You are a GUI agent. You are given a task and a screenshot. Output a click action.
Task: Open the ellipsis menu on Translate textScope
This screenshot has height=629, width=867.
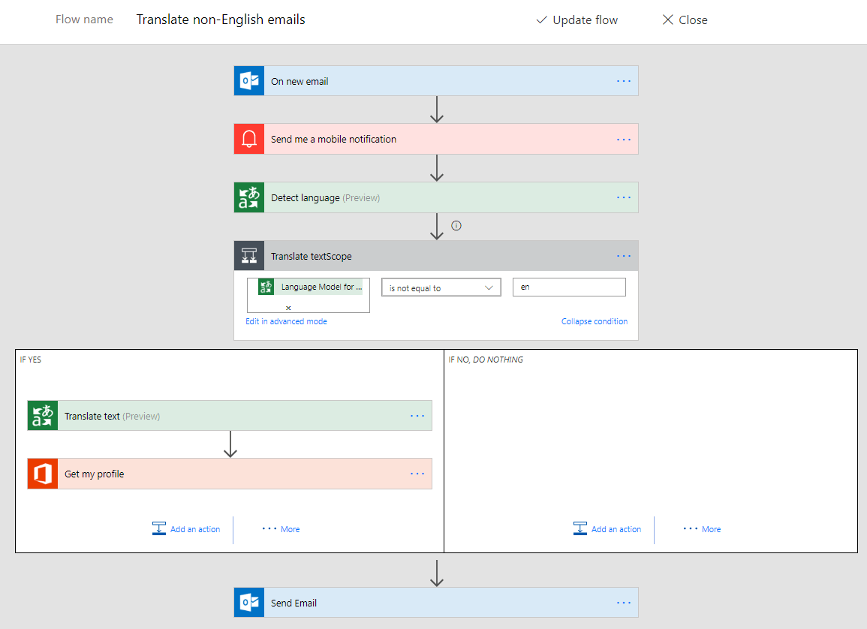pyautogui.click(x=623, y=256)
